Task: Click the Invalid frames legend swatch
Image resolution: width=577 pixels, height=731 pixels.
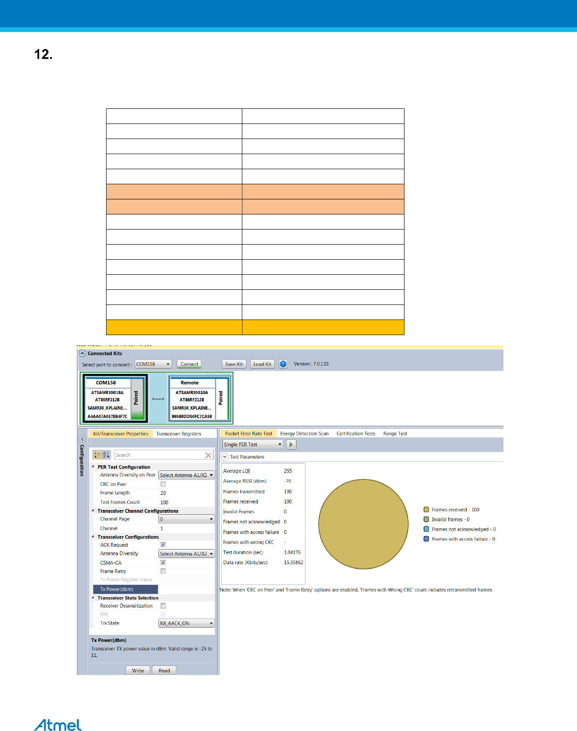Action: pos(426,519)
